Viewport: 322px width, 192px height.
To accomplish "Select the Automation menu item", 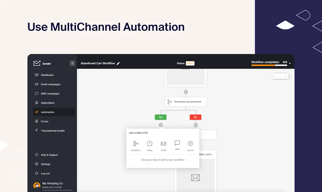I will pos(54,112).
